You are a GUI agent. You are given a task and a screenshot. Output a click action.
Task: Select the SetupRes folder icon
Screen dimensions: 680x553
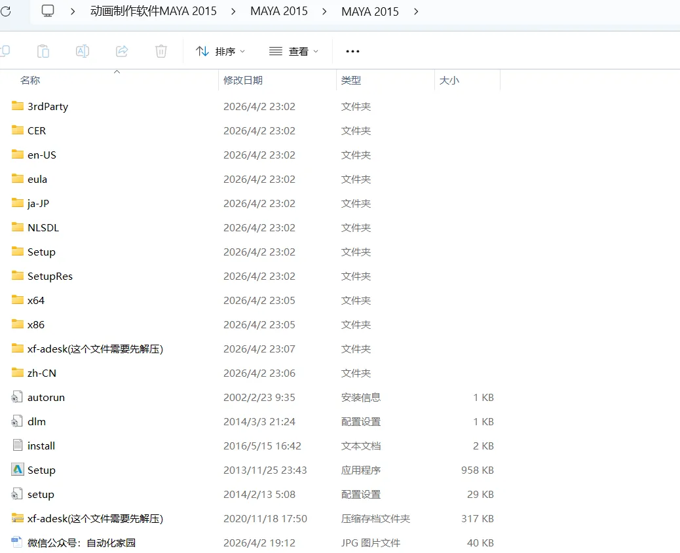(17, 276)
